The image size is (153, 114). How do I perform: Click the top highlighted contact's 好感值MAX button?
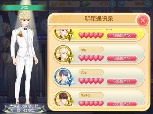(x=122, y=35)
